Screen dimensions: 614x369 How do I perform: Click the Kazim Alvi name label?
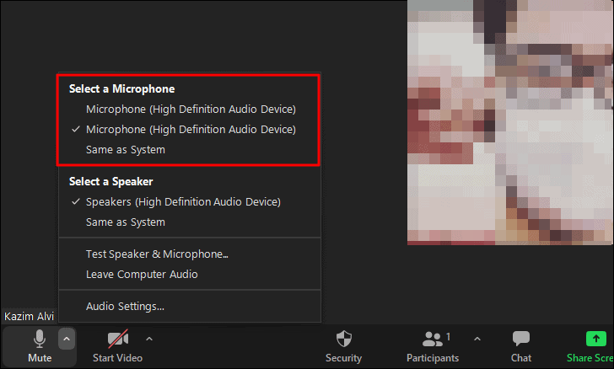(29, 316)
